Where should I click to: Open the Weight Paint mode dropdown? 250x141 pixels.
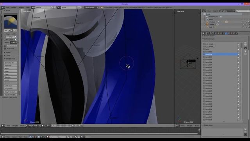click(33, 126)
